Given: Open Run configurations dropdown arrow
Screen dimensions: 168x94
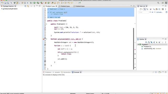Looking at the screenshot, I should (x=36, y=3).
